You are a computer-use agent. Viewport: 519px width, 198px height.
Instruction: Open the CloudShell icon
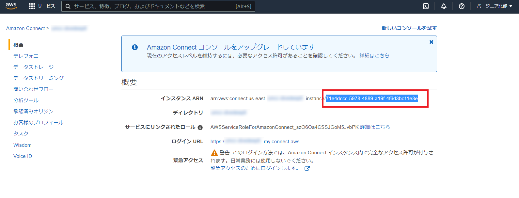[x=426, y=6]
